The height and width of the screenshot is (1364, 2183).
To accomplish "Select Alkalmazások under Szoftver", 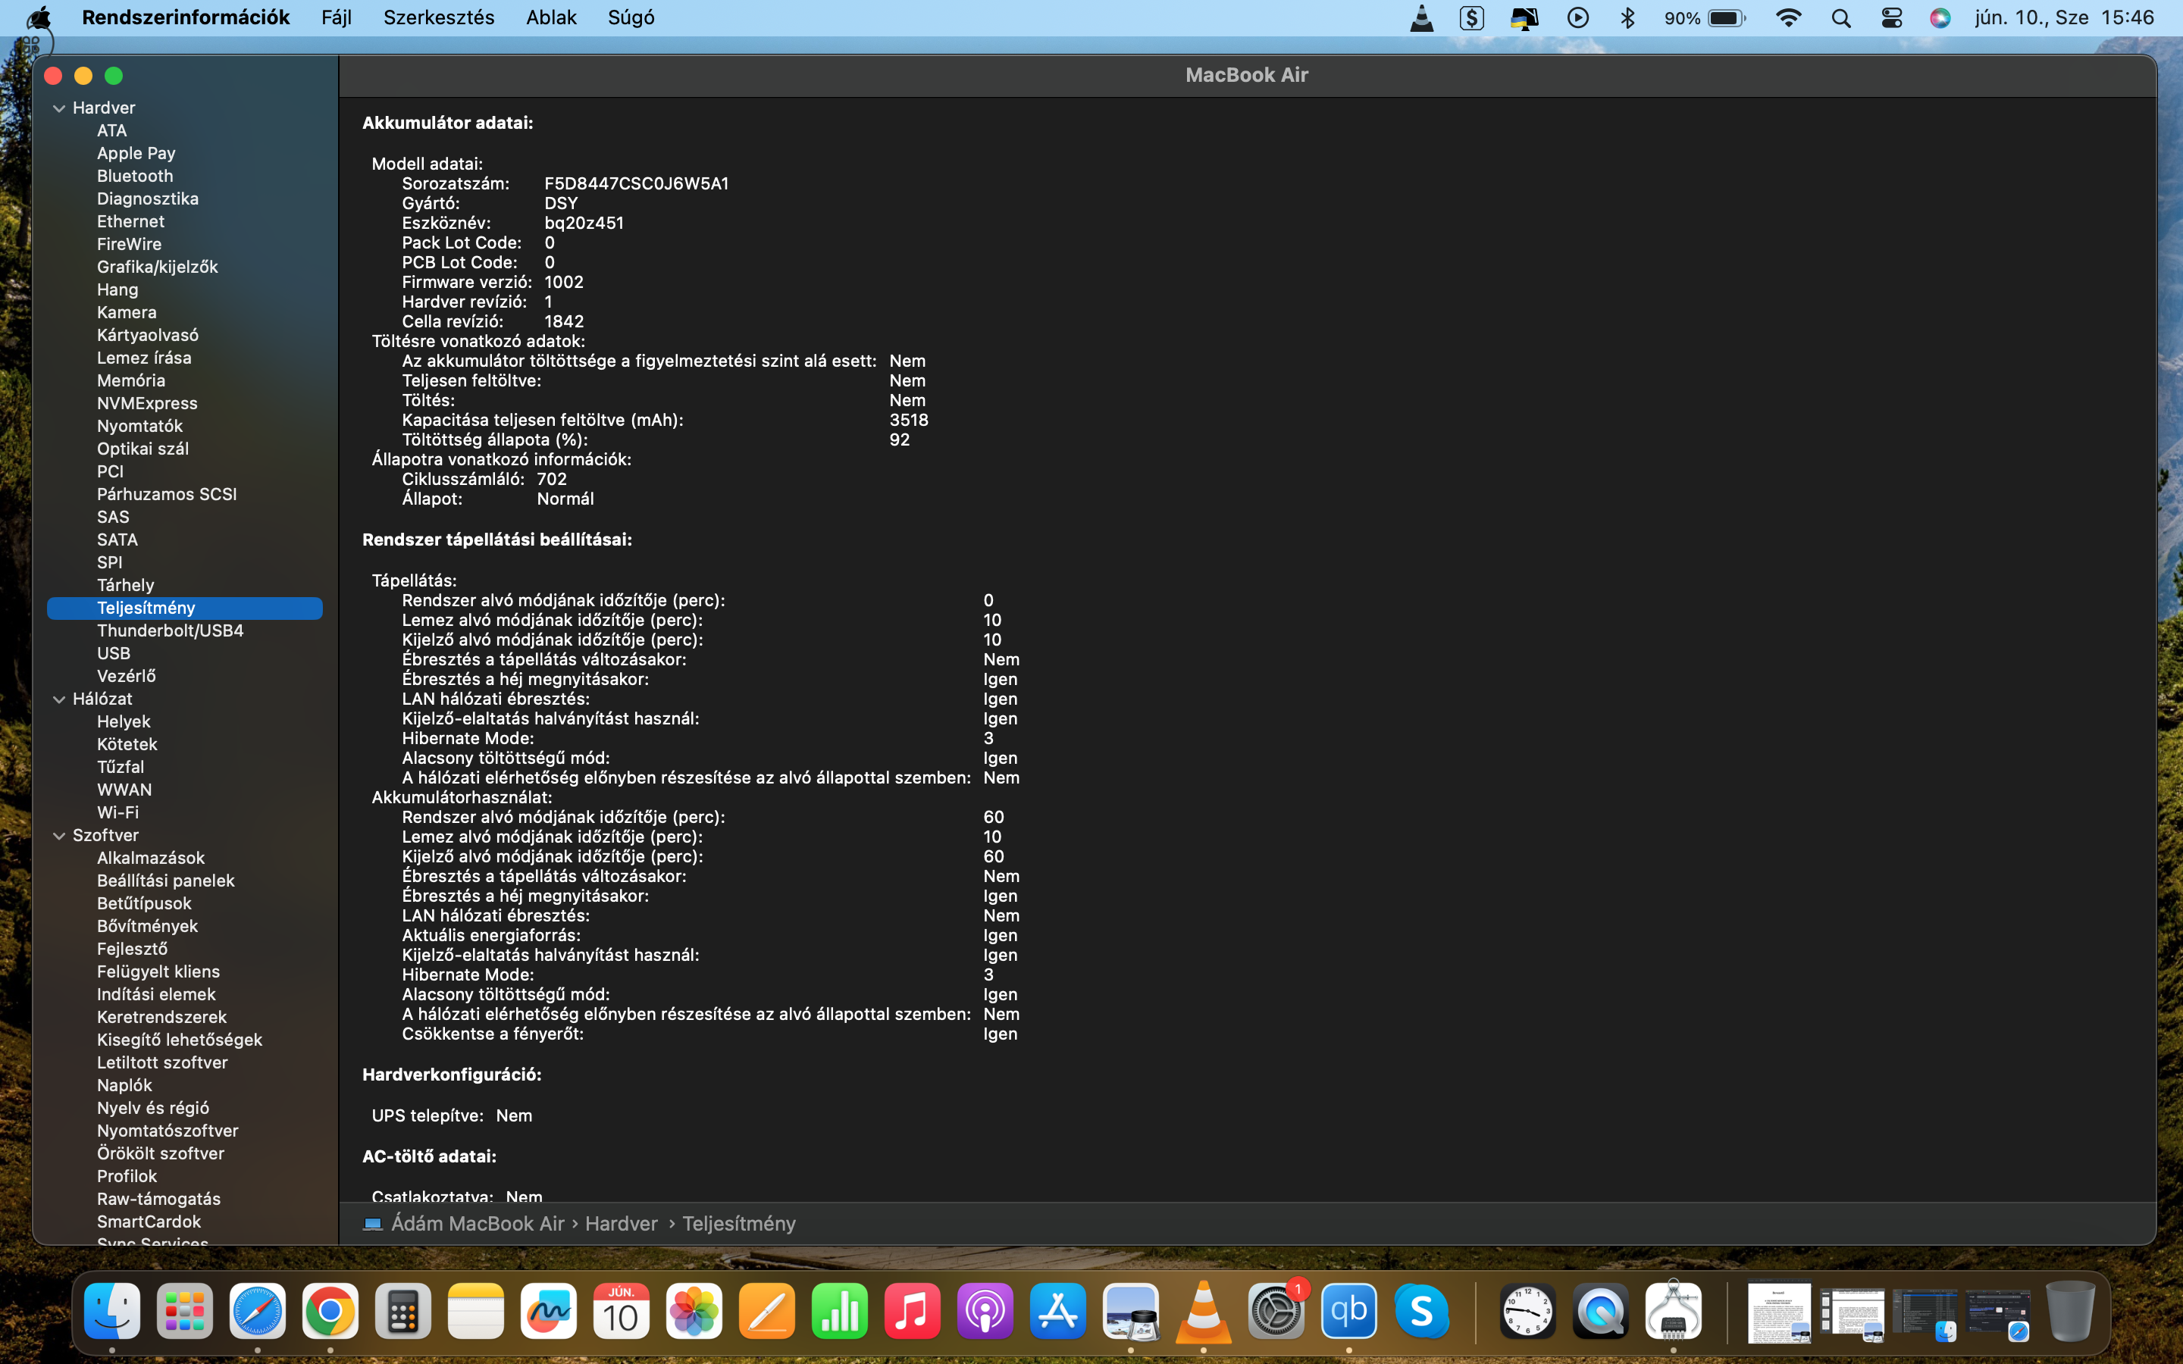I will coord(151,858).
